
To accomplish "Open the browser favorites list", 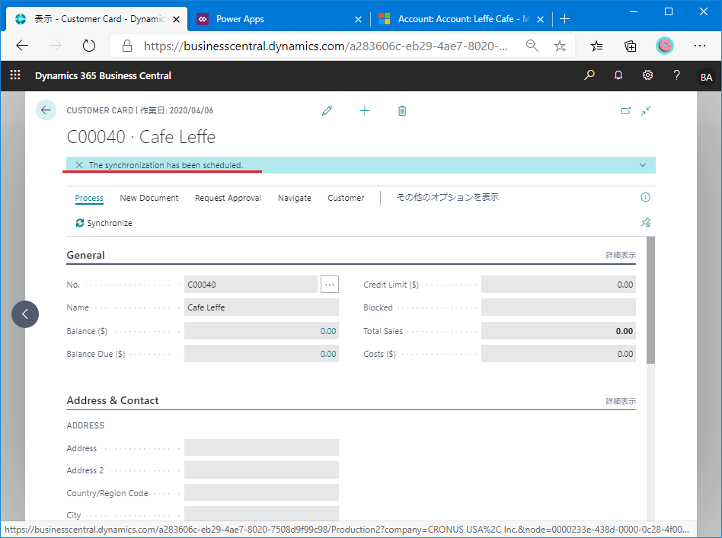I will tap(596, 46).
